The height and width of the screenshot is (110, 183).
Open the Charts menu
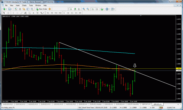click(x=24, y=6)
